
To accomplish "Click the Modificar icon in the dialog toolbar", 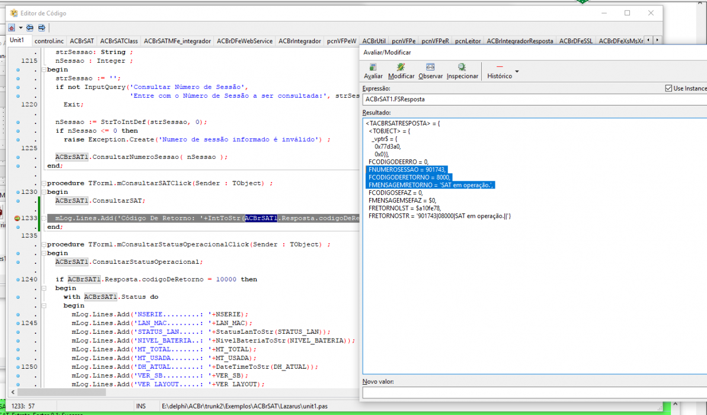I will click(401, 67).
